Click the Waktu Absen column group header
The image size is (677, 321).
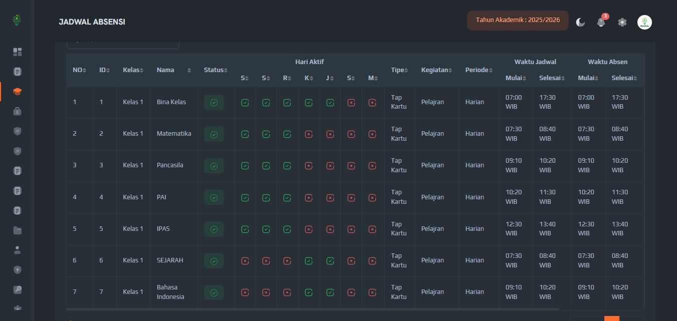[x=608, y=62]
